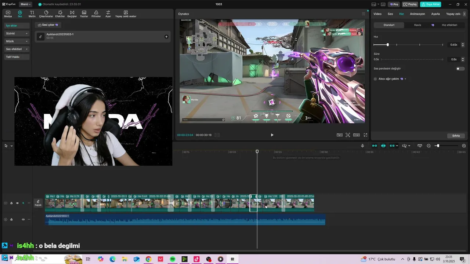Open Microsoft Edge from the taskbar
470x264 pixels.
112,259
